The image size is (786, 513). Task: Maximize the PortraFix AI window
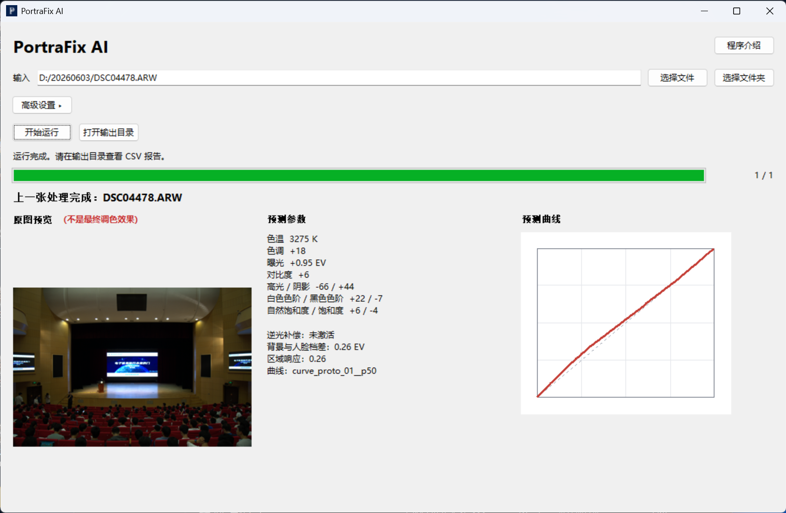pyautogui.click(x=736, y=11)
